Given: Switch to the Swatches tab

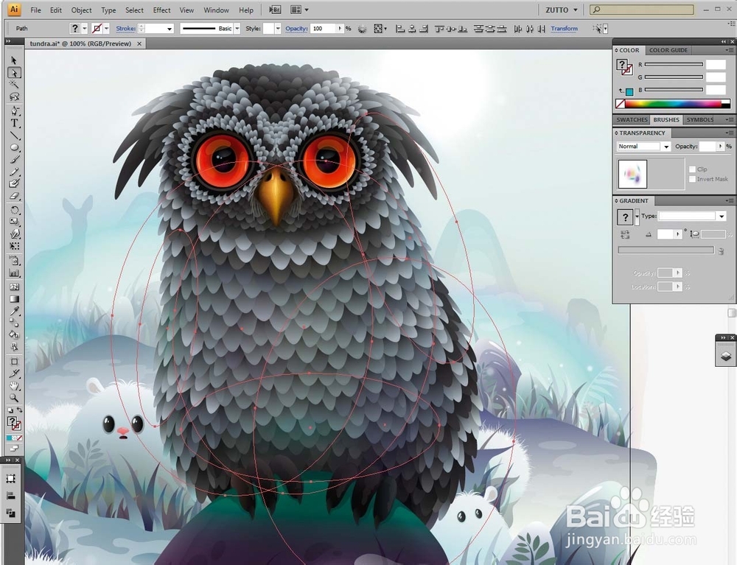Looking at the screenshot, I should [x=632, y=120].
